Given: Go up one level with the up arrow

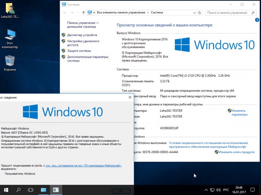Looking at the screenshot, I should 84,13.
